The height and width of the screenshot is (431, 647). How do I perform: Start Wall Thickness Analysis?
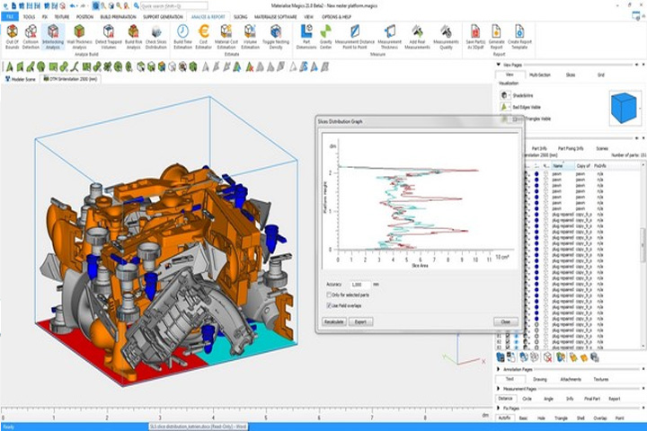click(79, 37)
